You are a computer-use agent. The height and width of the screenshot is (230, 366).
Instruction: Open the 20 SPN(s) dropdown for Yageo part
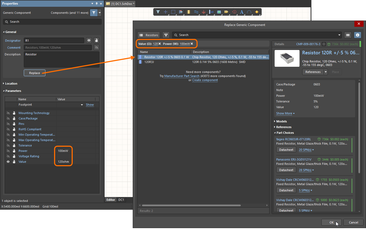click(306, 150)
